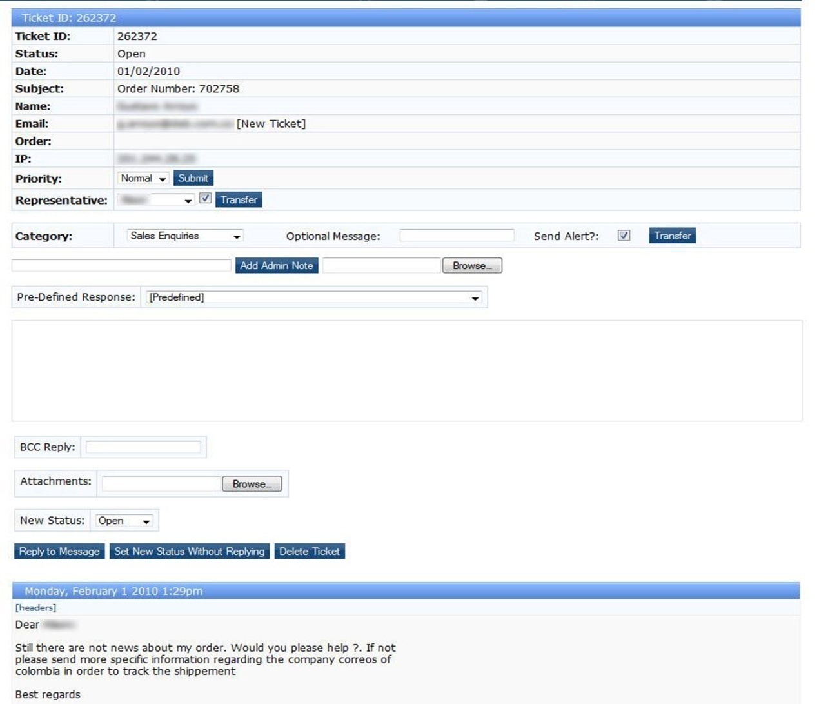Click the Optional Message text field

[x=457, y=236]
